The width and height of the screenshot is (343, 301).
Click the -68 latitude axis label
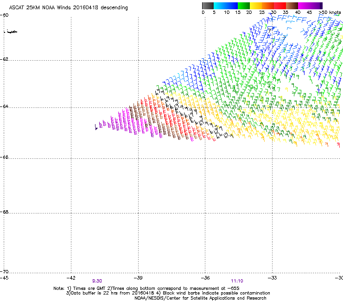click(4, 212)
